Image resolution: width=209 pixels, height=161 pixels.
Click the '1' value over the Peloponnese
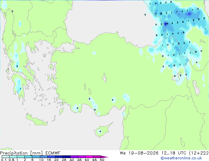coord(20,88)
